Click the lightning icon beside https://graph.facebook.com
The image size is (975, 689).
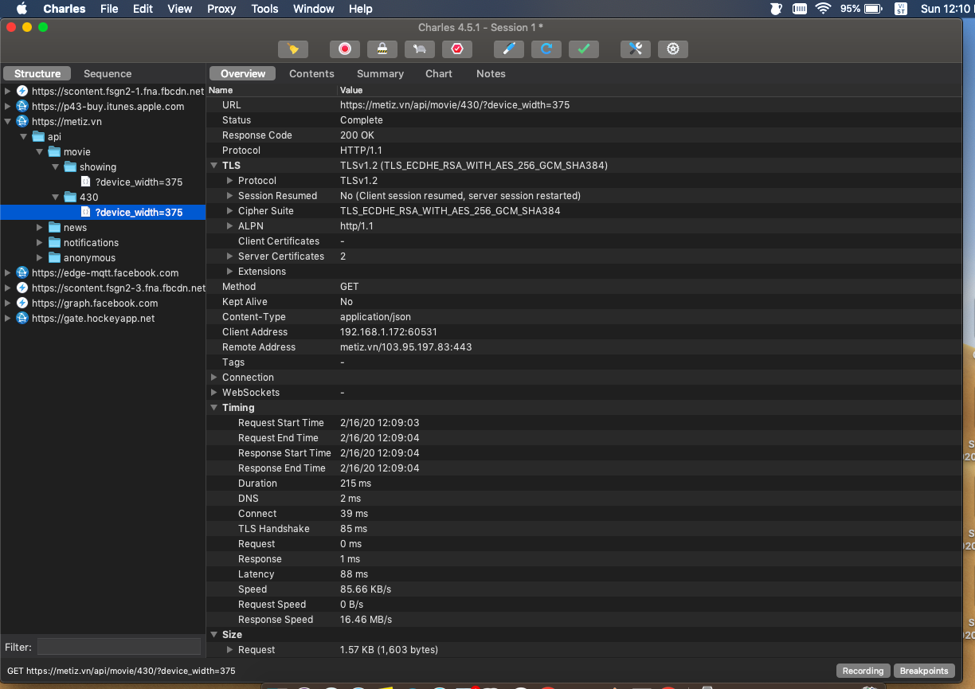pyautogui.click(x=22, y=303)
